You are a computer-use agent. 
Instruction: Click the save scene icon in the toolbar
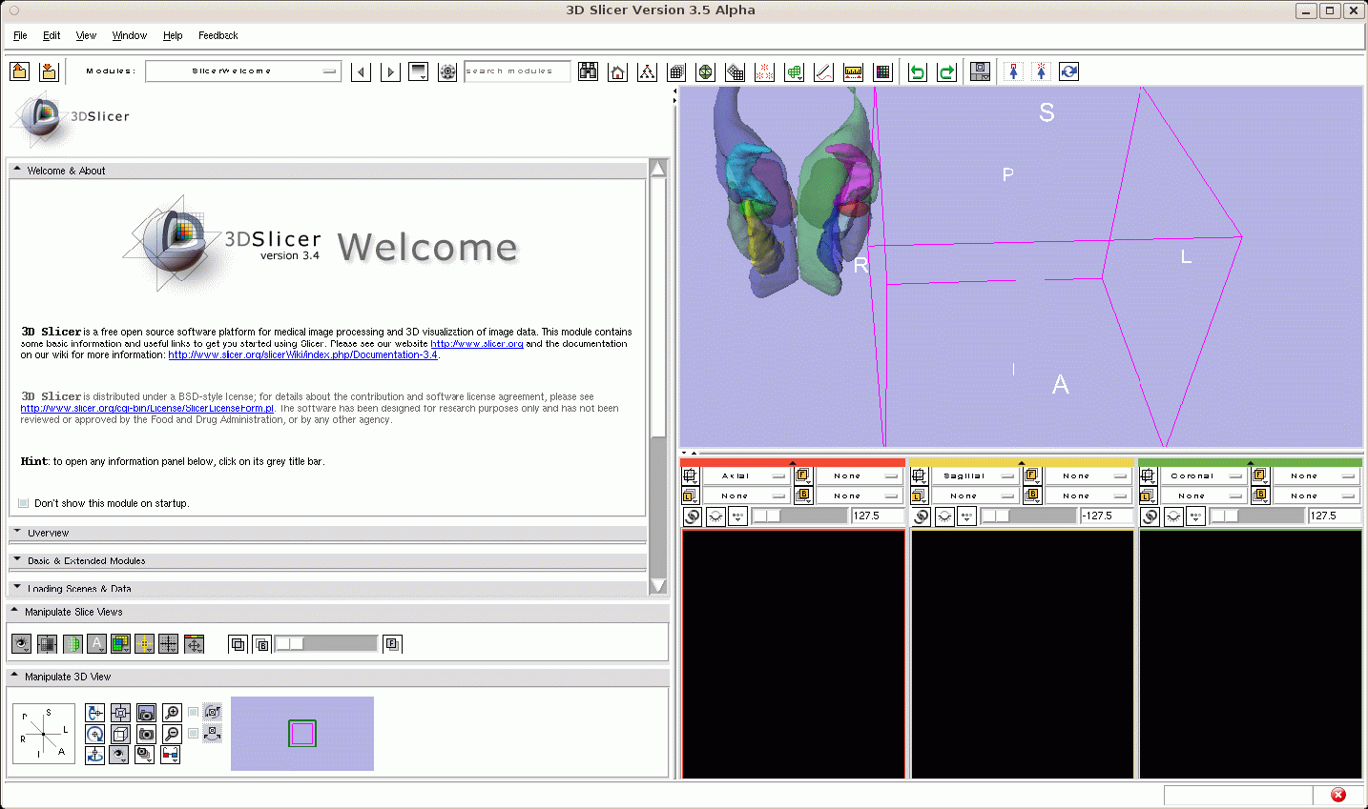pyautogui.click(x=49, y=71)
